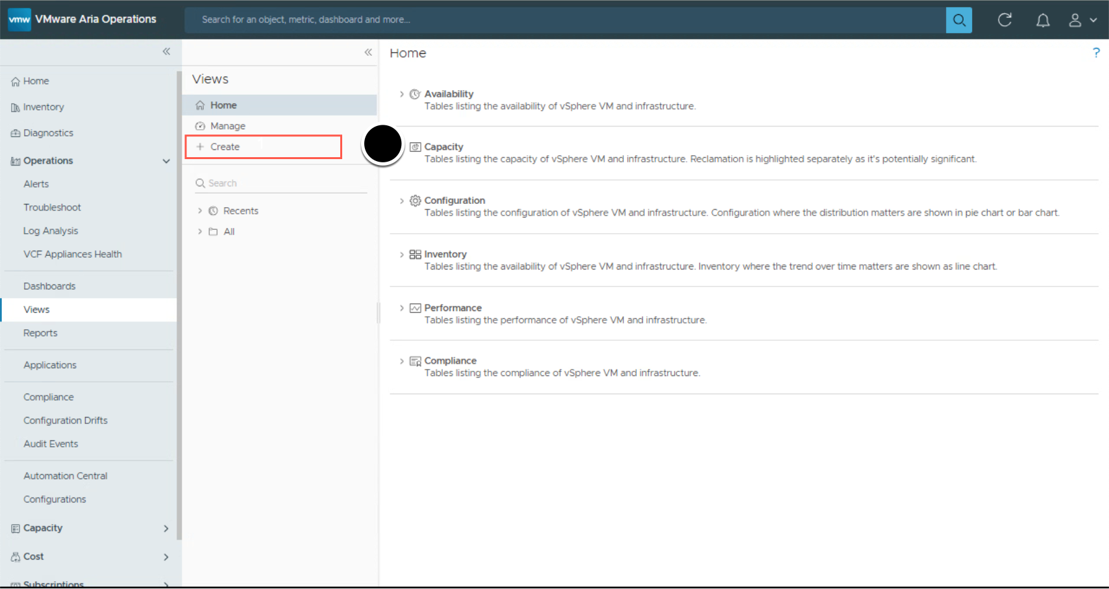The height and width of the screenshot is (589, 1109).
Task: Expand the Performance section
Action: tap(402, 308)
